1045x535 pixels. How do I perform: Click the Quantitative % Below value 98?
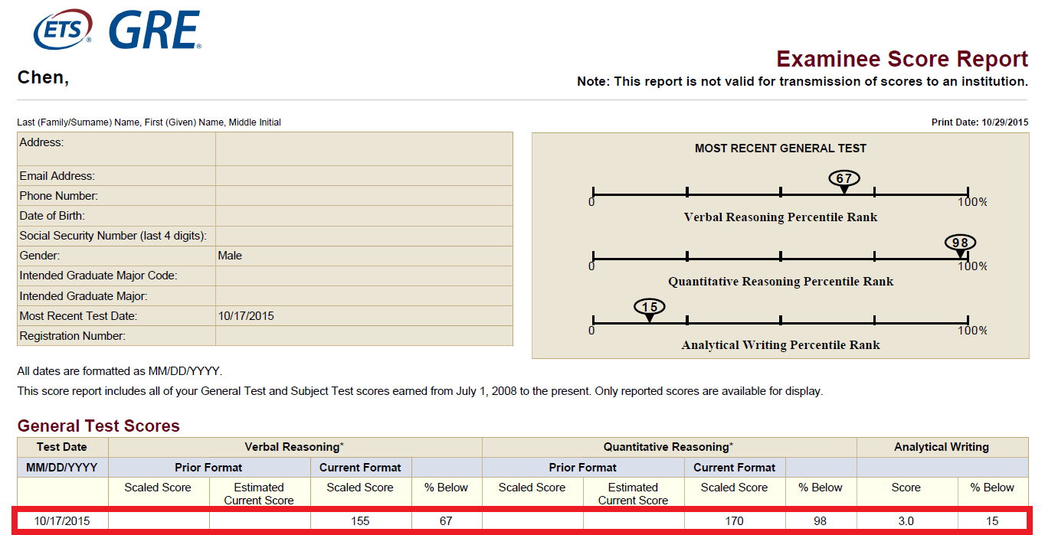[820, 521]
